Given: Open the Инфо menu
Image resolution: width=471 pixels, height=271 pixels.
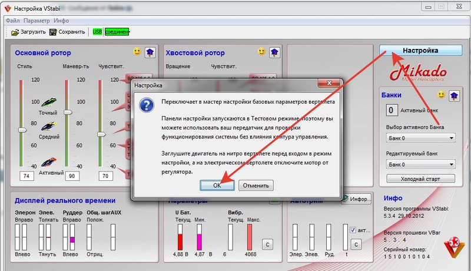Looking at the screenshot, I should tap(61, 21).
